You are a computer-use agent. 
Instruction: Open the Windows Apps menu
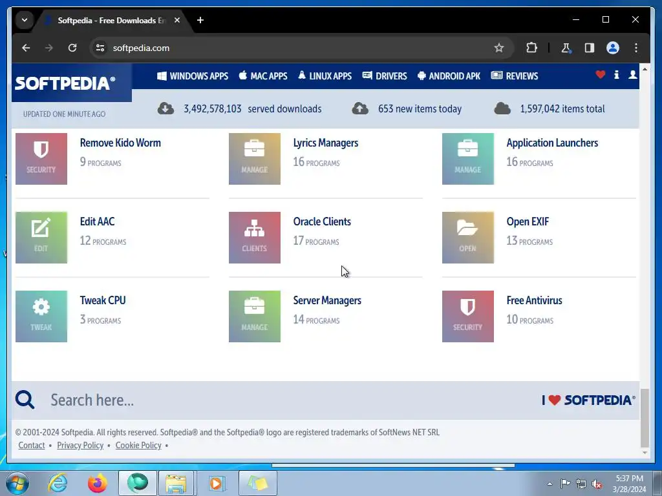pyautogui.click(x=193, y=76)
